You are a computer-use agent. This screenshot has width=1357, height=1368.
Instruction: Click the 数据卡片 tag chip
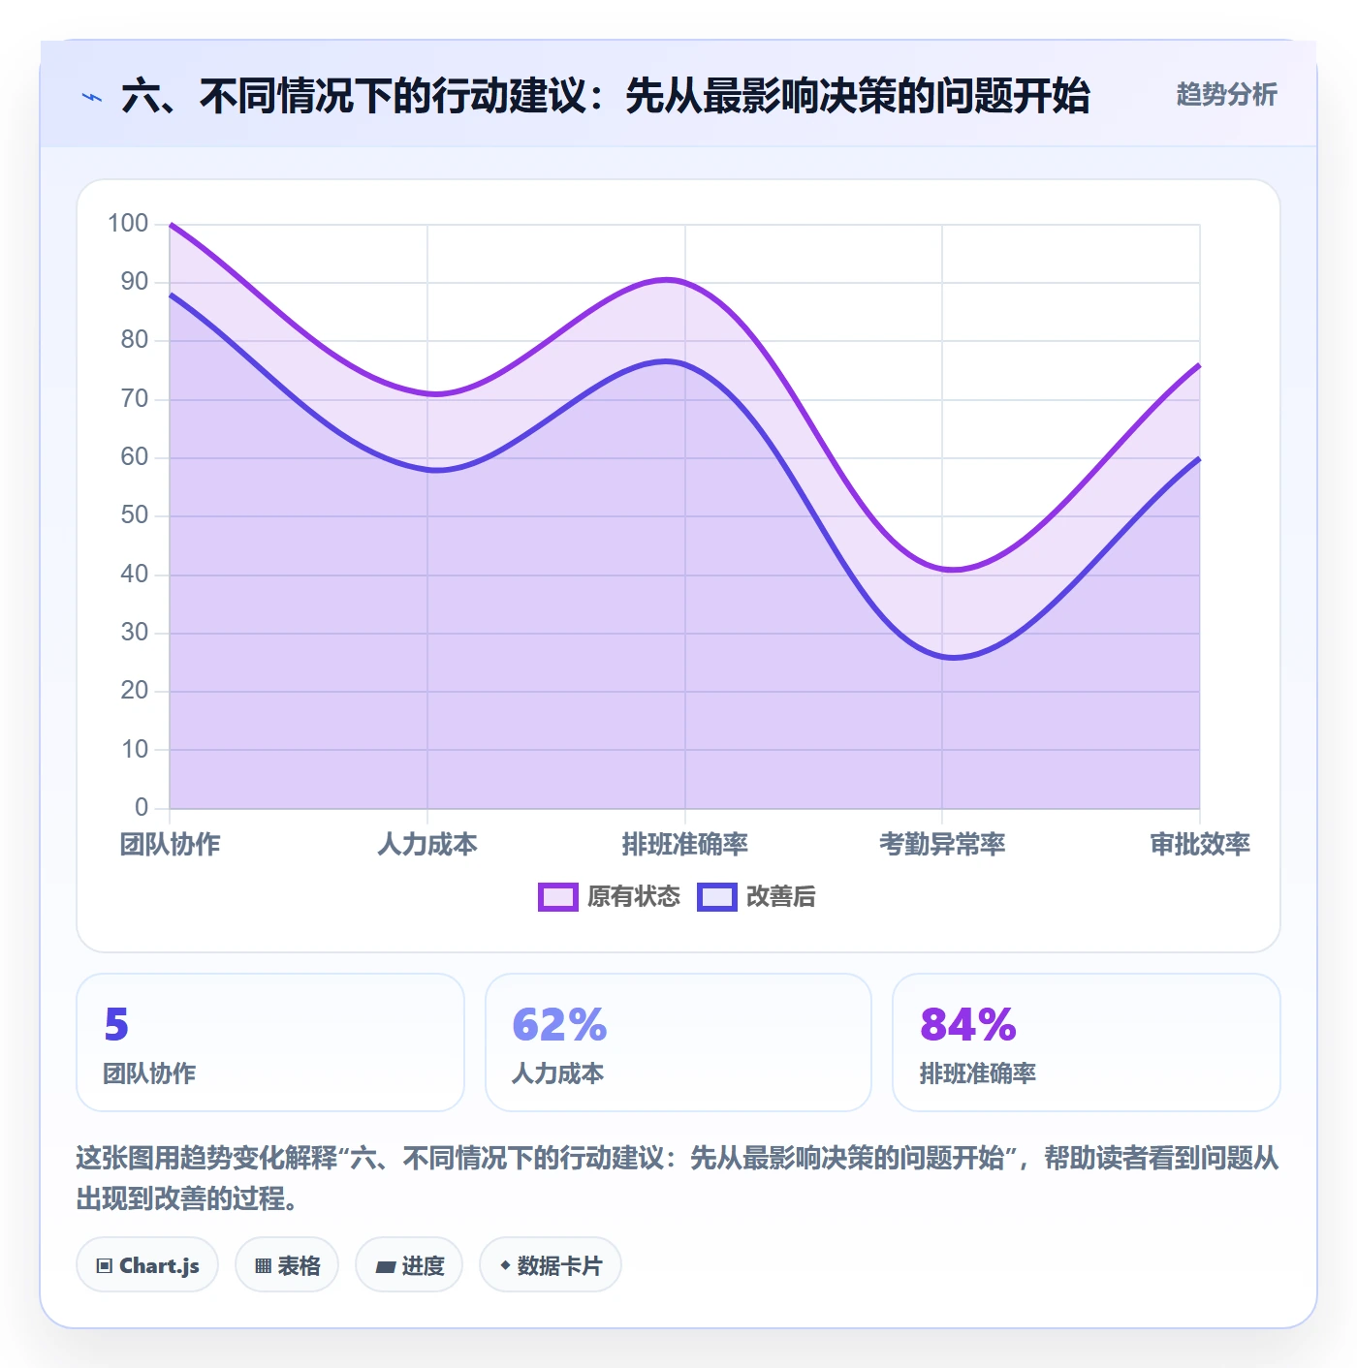551,1264
